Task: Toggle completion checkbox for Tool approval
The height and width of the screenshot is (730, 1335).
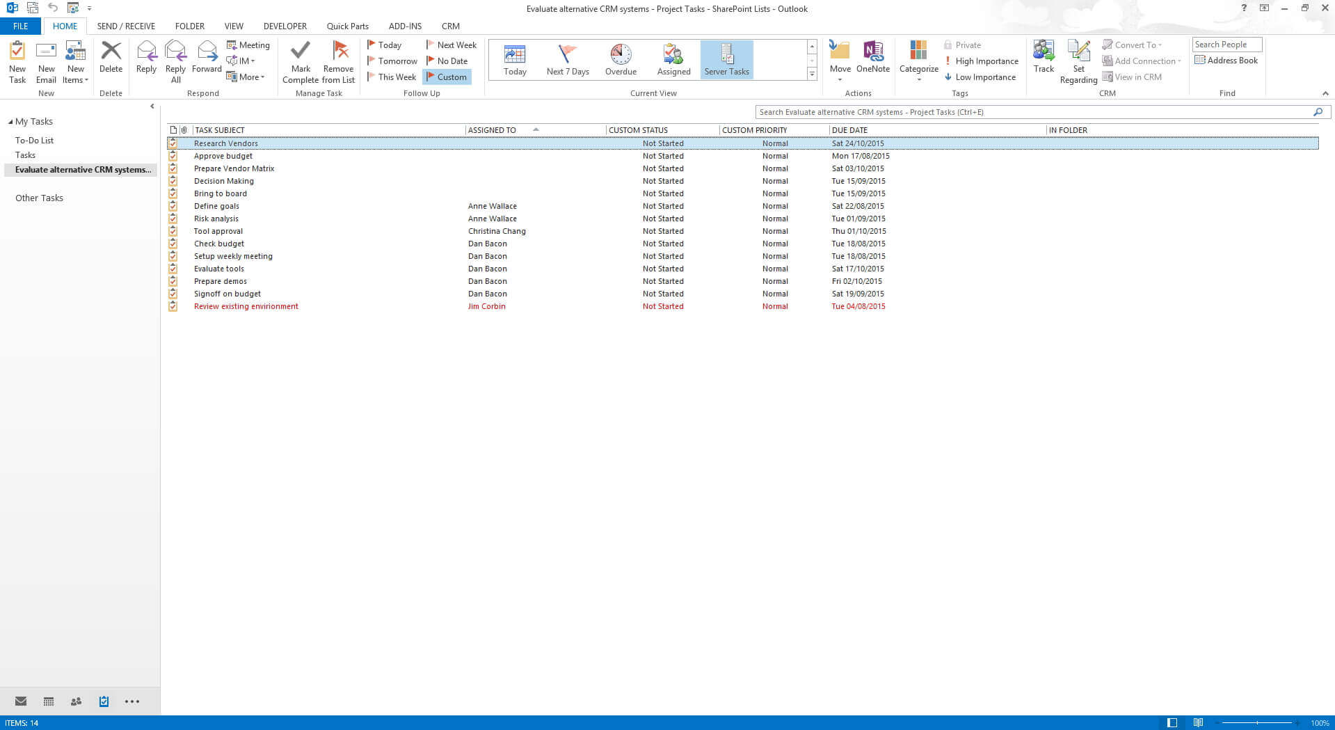Action: click(173, 231)
